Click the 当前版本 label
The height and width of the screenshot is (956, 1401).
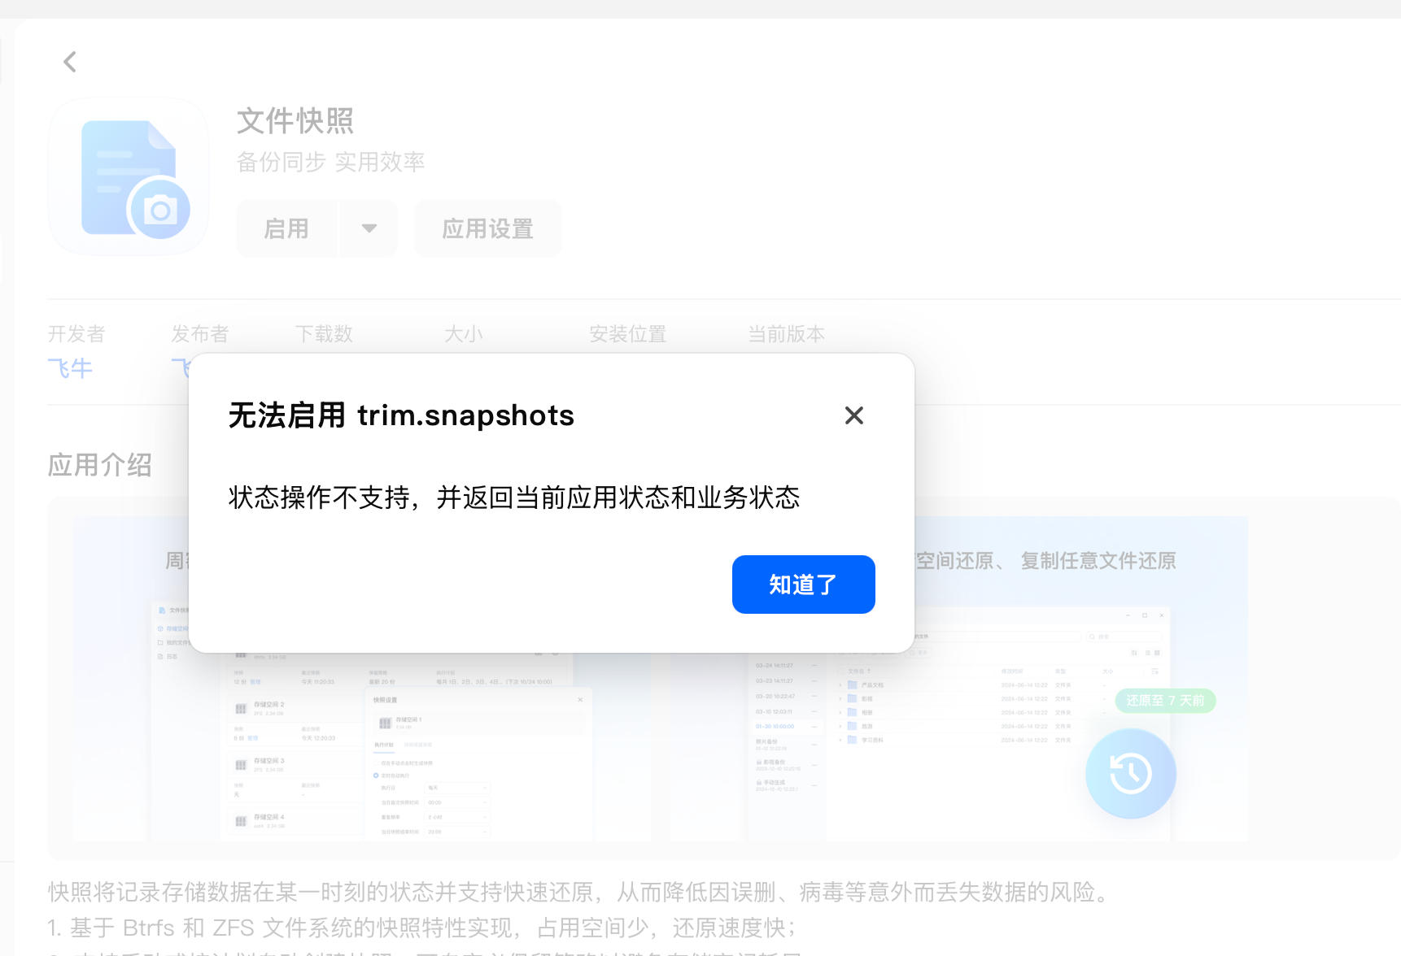point(787,334)
